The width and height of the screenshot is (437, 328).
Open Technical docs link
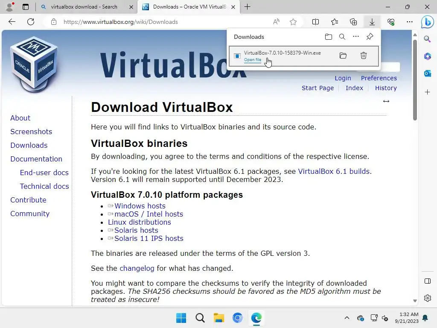(x=44, y=186)
